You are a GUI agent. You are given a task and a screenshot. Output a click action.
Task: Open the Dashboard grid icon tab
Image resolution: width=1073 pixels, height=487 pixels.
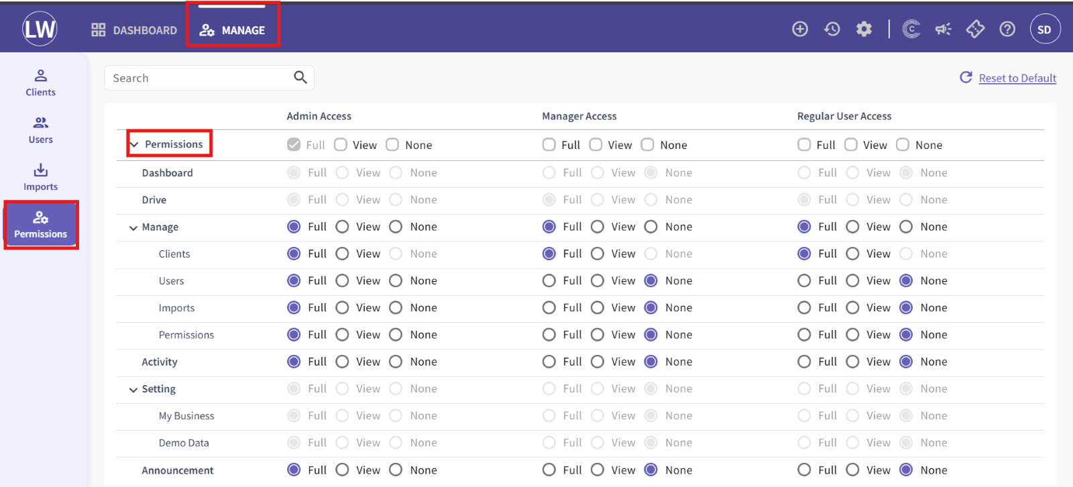(x=134, y=30)
